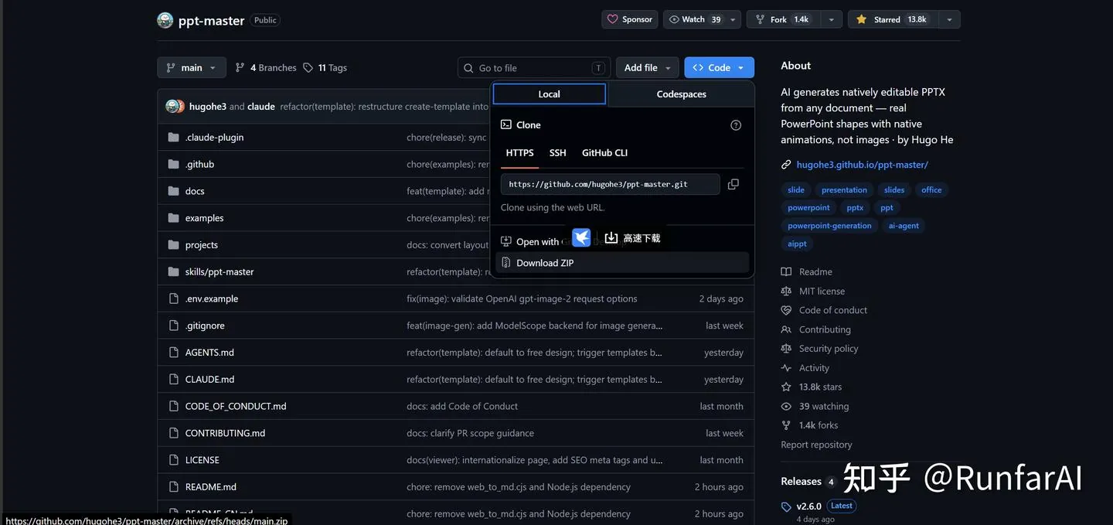Click the hugohe3 commit author avatar
The image size is (1113, 525).
pyautogui.click(x=172, y=107)
